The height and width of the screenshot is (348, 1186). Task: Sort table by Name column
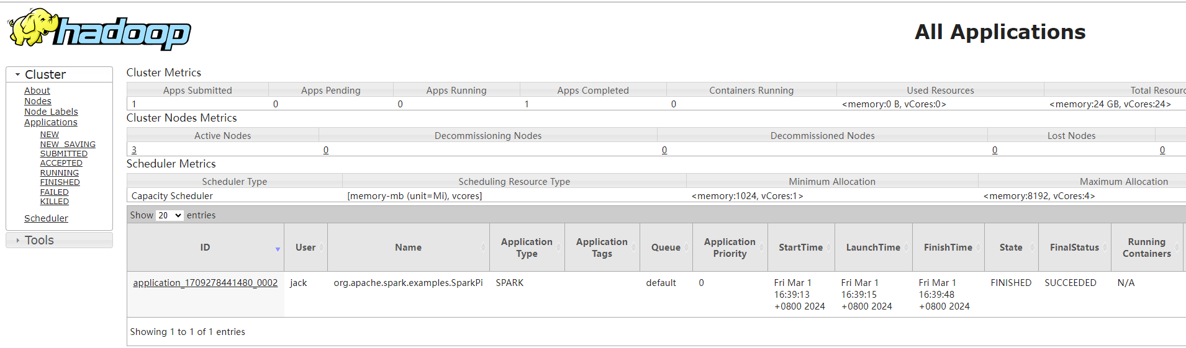point(408,247)
